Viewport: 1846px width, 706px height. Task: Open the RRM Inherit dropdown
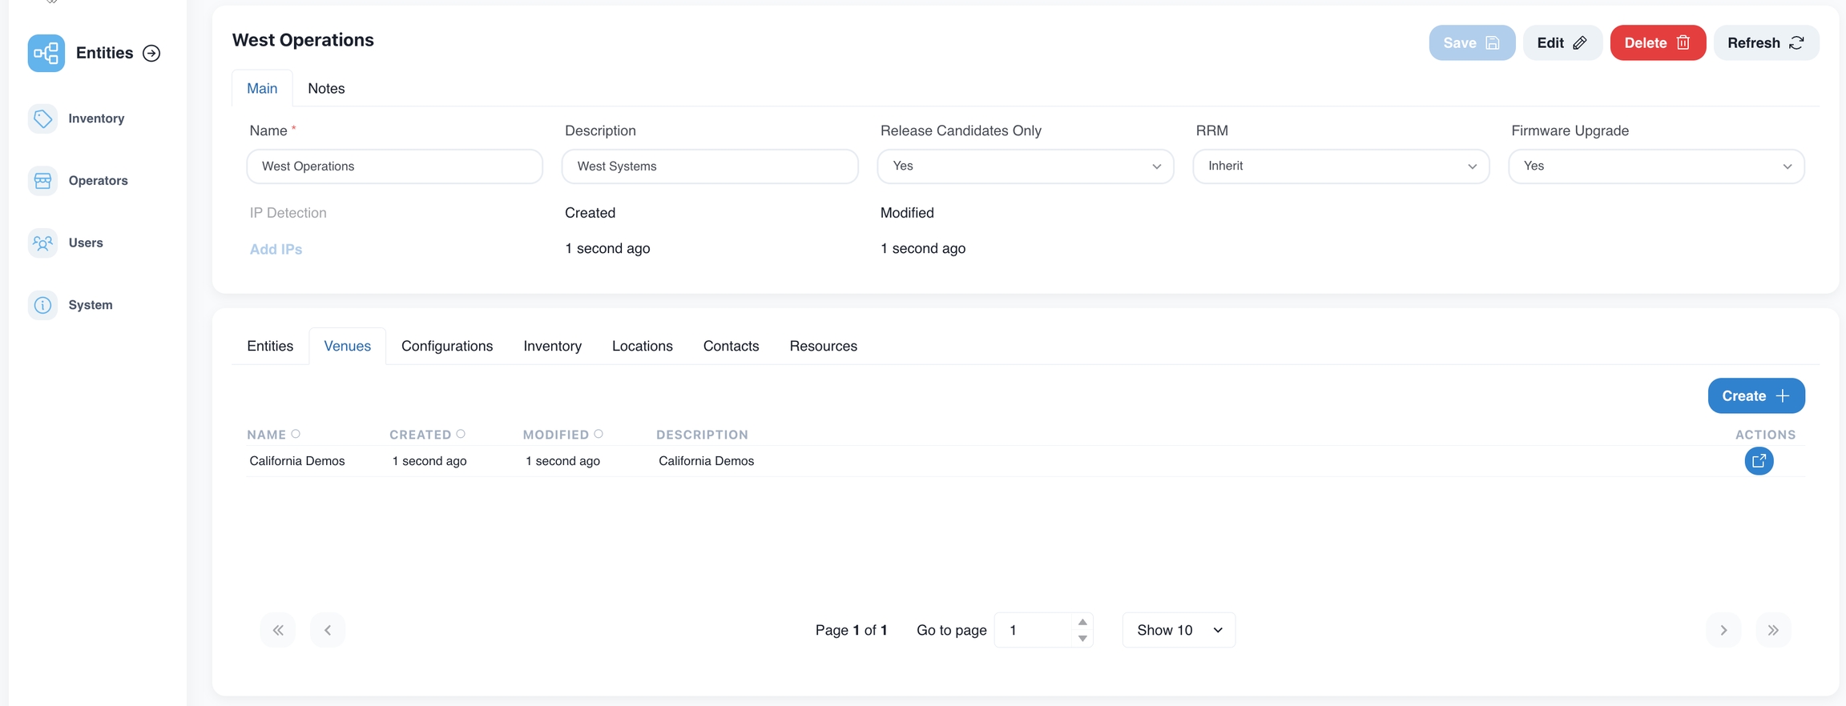click(x=1340, y=166)
